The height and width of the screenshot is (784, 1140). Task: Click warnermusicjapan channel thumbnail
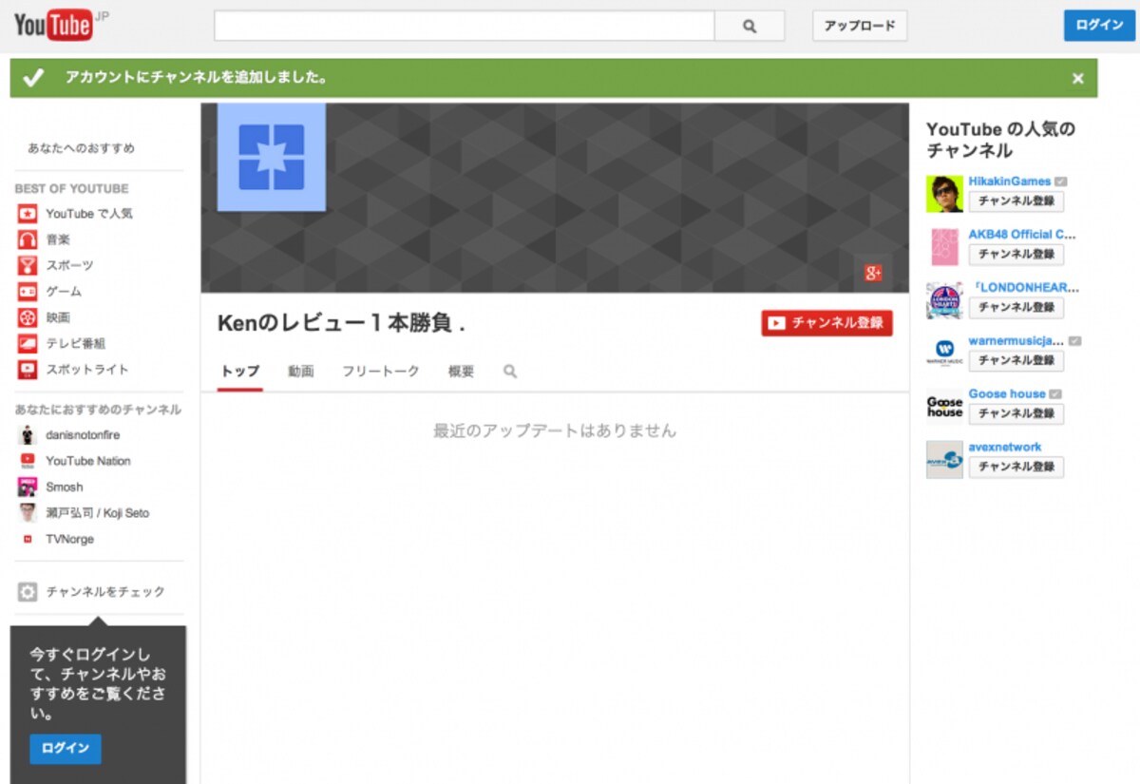pyautogui.click(x=944, y=354)
